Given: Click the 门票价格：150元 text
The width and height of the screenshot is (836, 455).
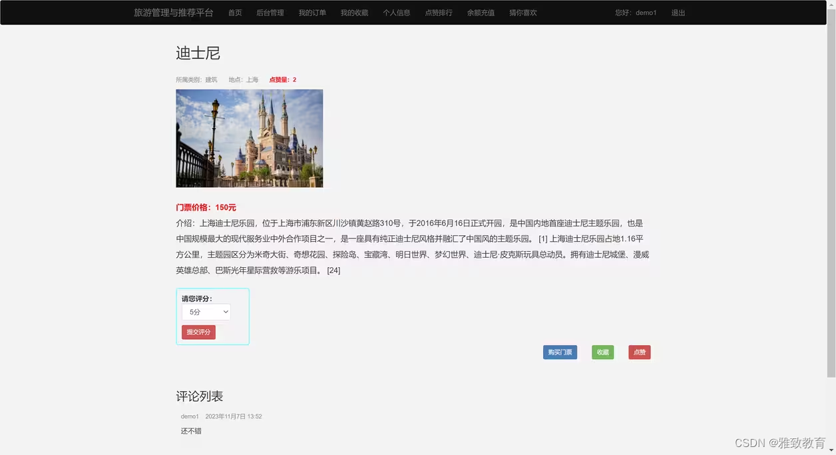Looking at the screenshot, I should [206, 208].
